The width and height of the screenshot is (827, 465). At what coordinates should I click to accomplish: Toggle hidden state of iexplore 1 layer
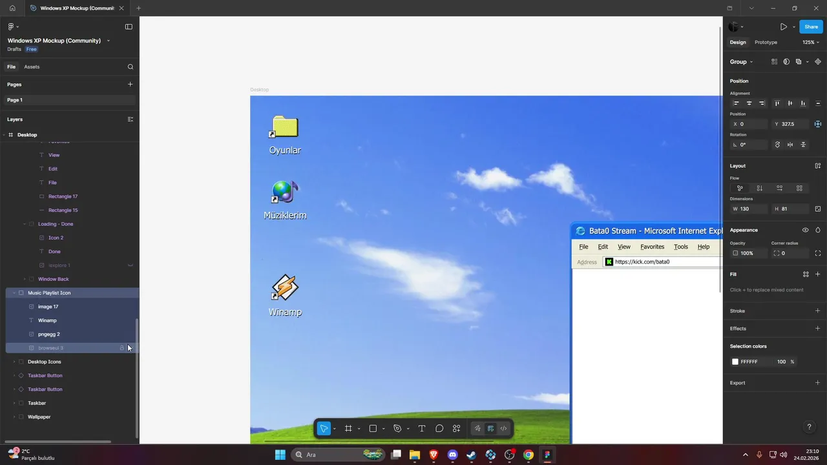pos(131,265)
